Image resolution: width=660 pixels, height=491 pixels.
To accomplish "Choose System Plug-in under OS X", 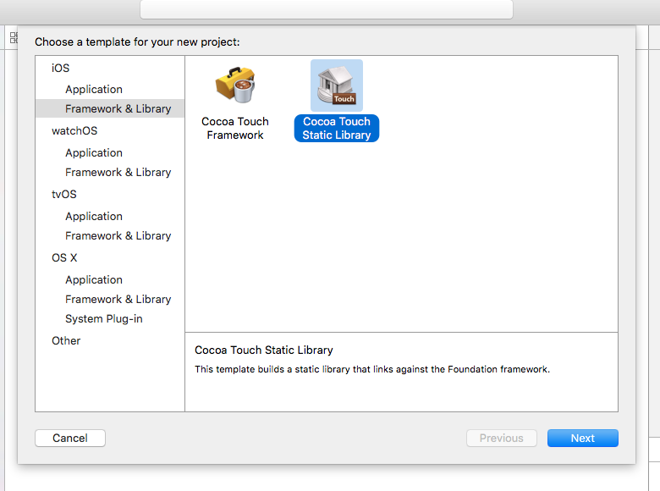I will 104,319.
